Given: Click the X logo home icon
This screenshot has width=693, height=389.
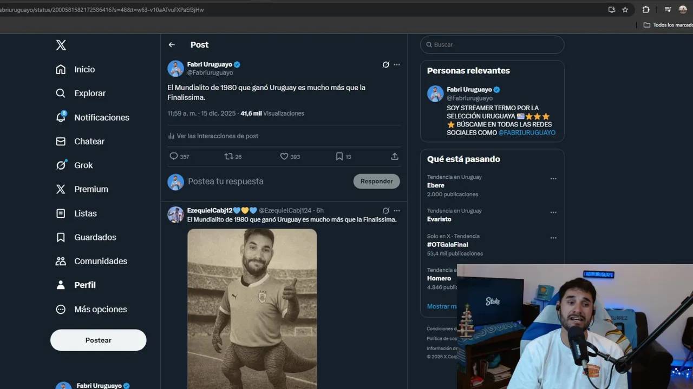Looking at the screenshot, I should pyautogui.click(x=61, y=45).
